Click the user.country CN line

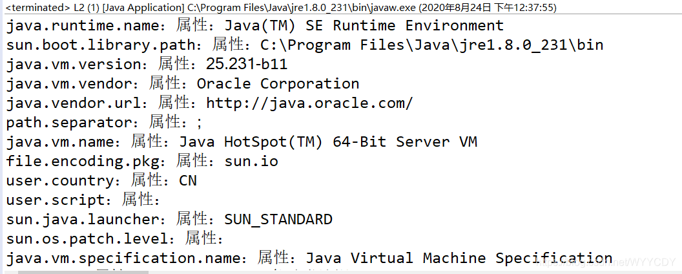(101, 180)
